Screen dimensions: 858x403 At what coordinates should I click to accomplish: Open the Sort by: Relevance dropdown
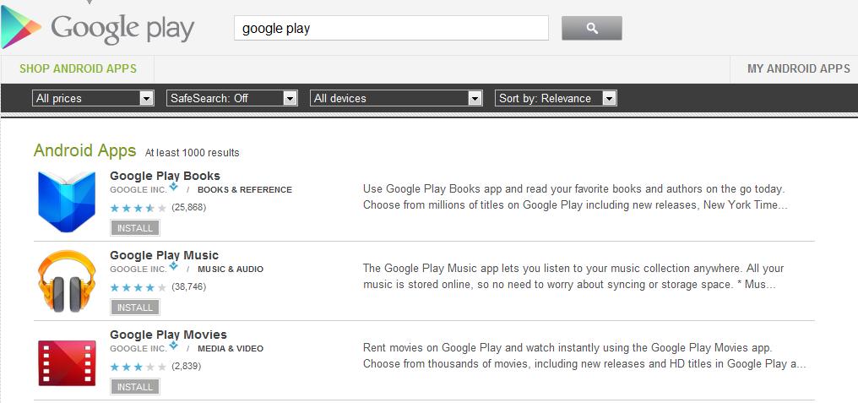coord(556,98)
